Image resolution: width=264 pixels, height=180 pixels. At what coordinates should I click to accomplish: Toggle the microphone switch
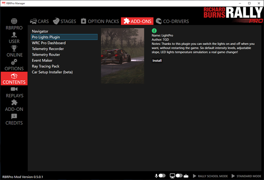click(162, 176)
